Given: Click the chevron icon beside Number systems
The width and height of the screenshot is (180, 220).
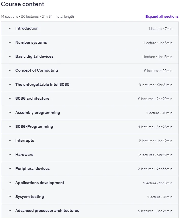Looking at the screenshot, I should click(x=10, y=43).
